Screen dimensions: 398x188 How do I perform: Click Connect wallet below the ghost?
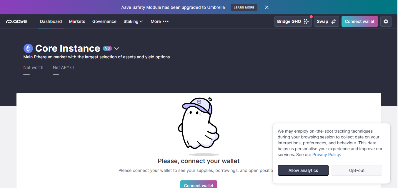point(199,184)
